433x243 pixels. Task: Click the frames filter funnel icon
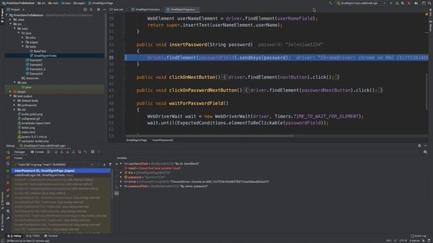(110, 165)
